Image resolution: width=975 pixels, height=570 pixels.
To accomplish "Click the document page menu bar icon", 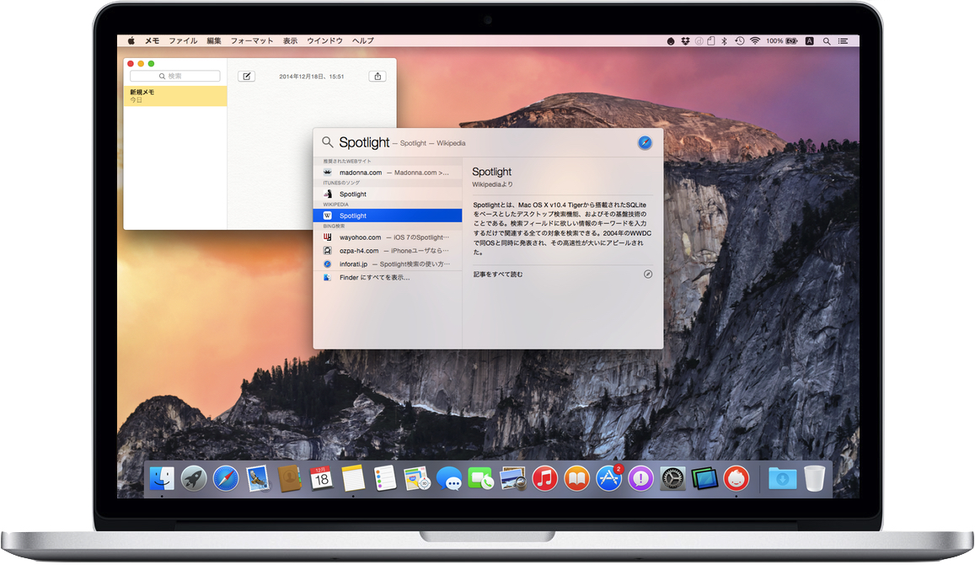I will coord(710,41).
